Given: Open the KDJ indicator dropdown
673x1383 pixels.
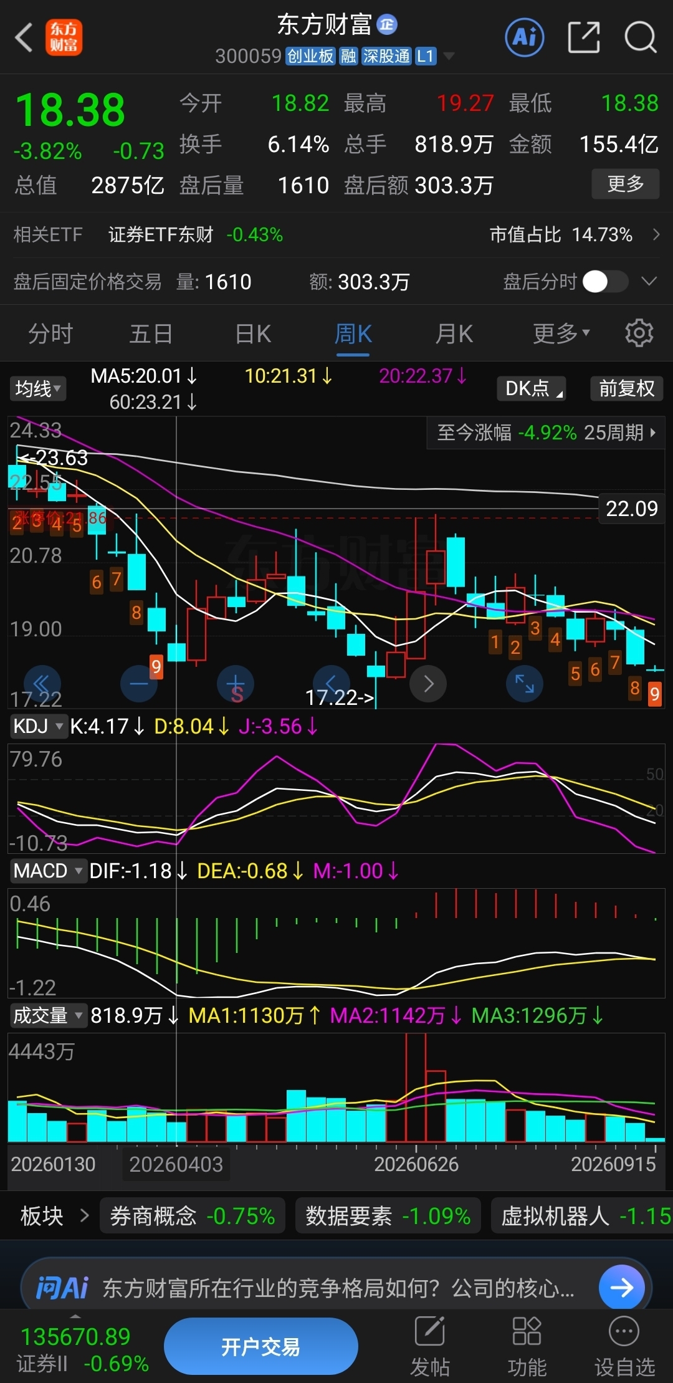Looking at the screenshot, I should tap(38, 726).
